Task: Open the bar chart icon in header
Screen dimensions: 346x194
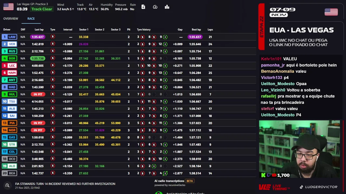Action: tap(167, 7)
